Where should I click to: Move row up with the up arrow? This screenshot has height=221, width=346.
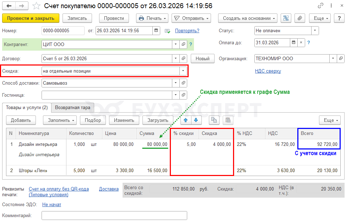[186, 120]
